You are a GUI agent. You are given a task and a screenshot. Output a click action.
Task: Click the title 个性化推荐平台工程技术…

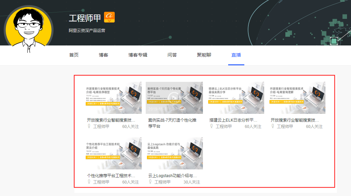[x=111, y=175]
